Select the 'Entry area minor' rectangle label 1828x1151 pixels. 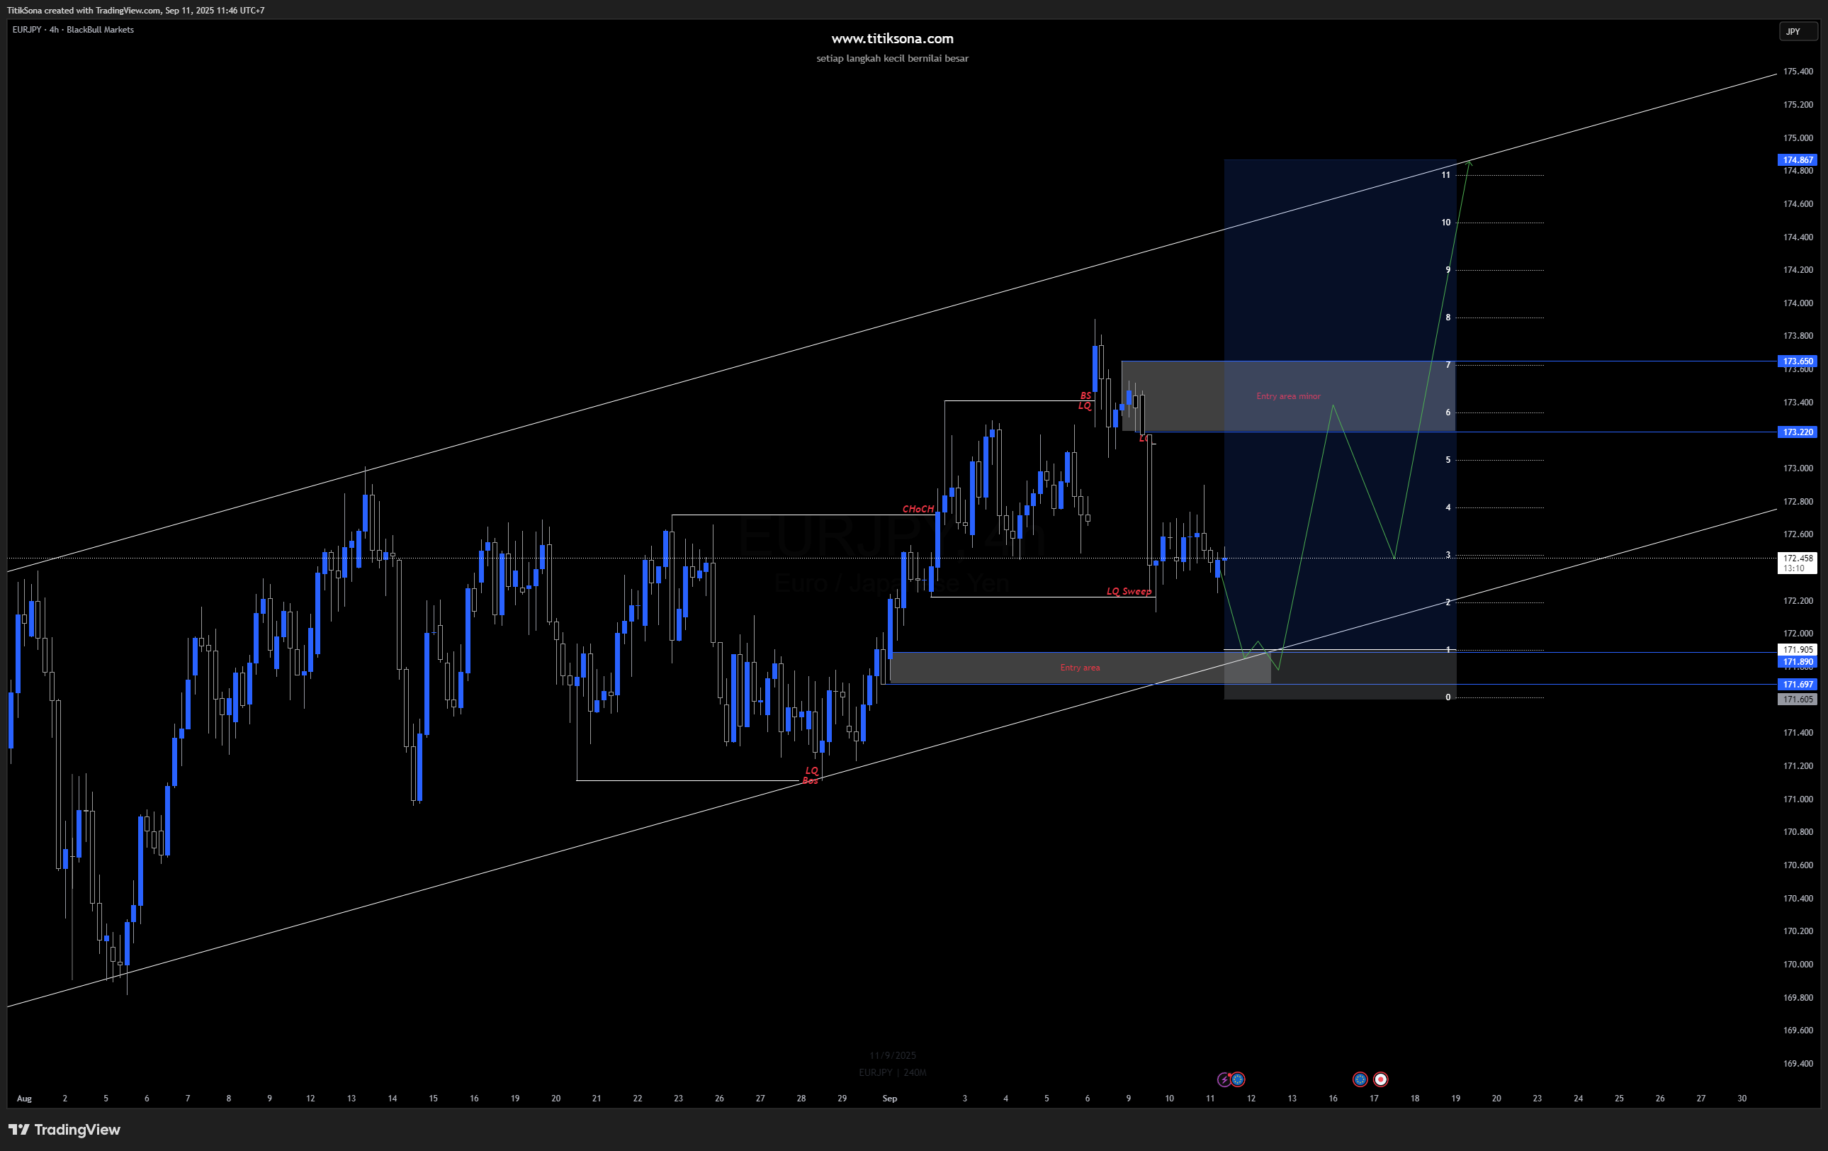tap(1288, 396)
